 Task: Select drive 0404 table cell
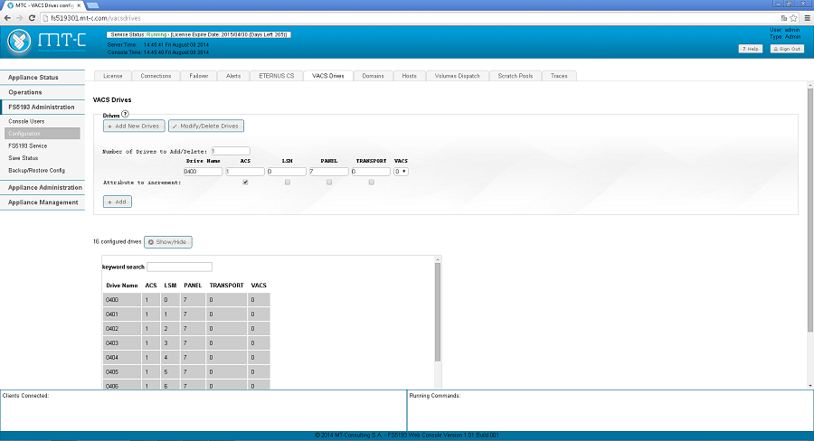pyautogui.click(x=122, y=358)
